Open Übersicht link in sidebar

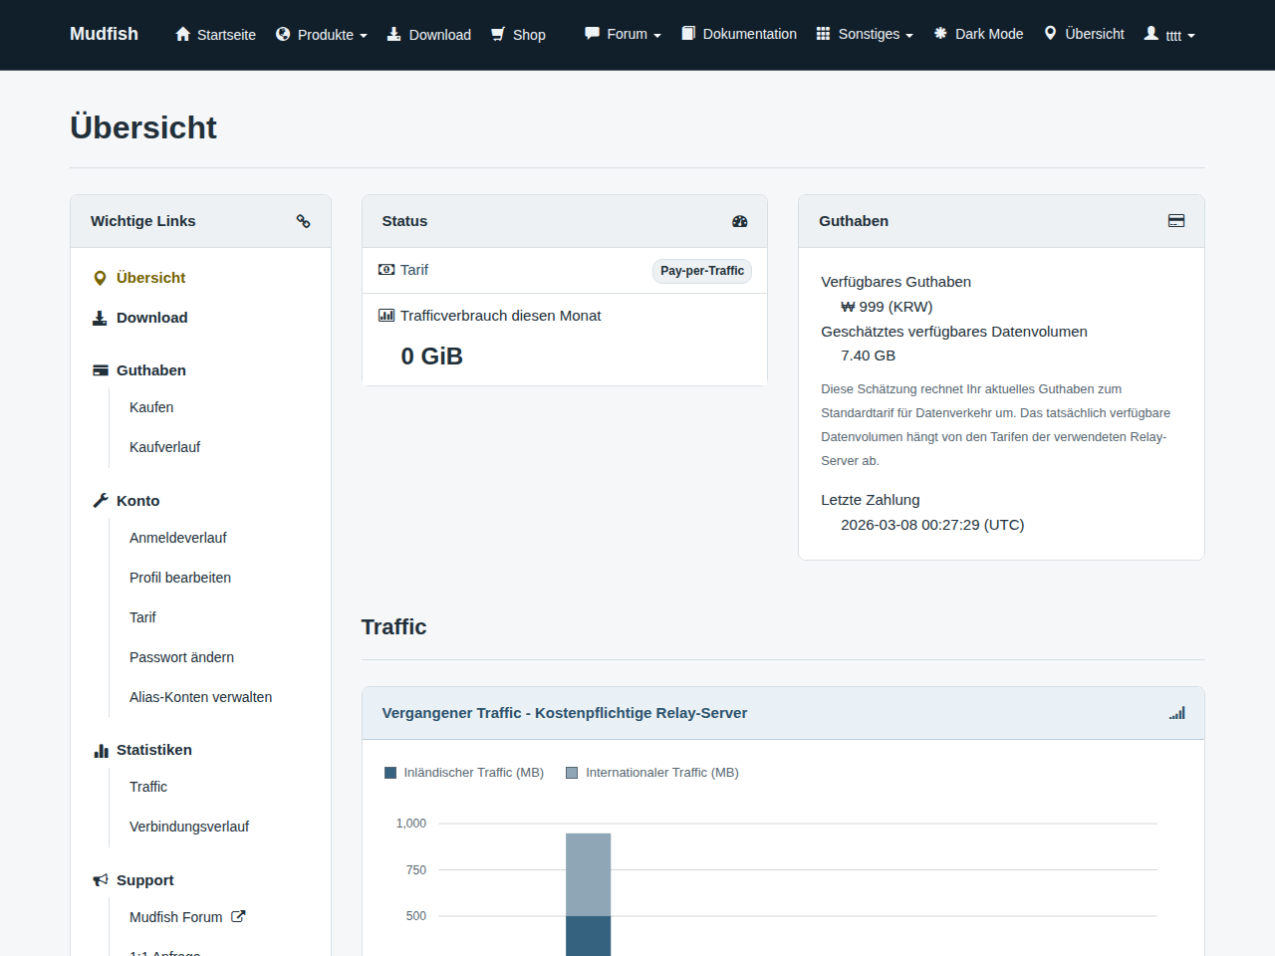tap(150, 278)
